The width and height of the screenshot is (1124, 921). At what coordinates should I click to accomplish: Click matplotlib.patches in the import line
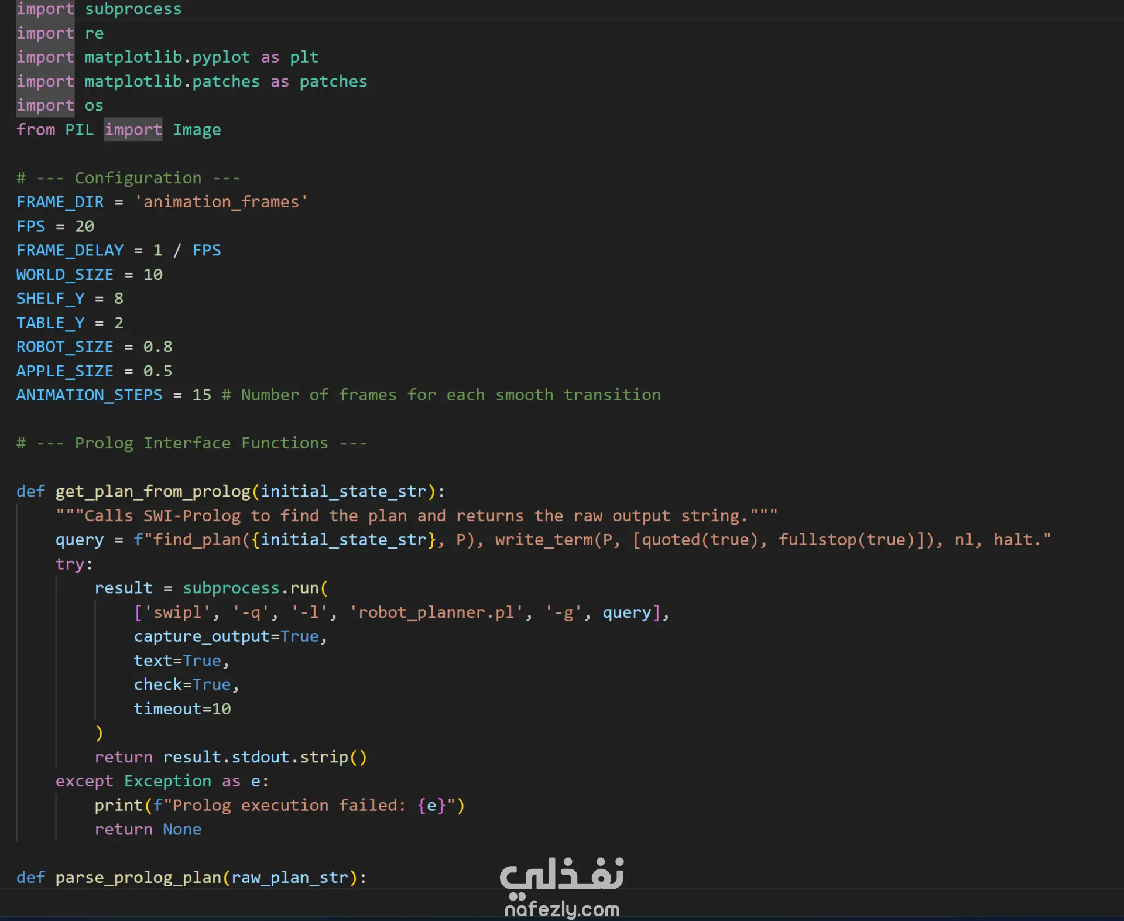pos(172,81)
